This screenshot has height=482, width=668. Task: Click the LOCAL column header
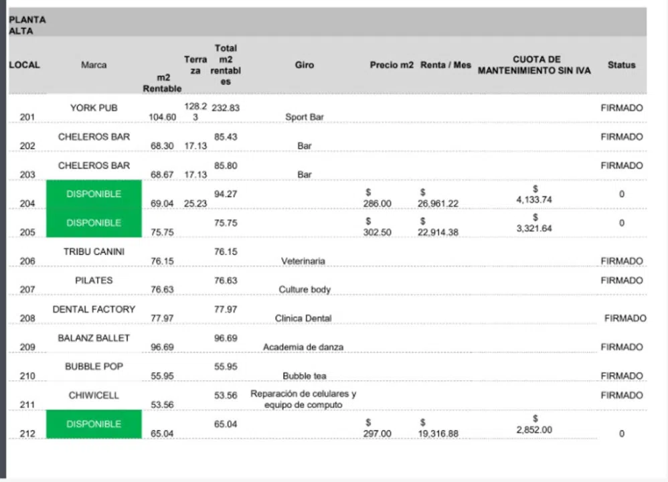pyautogui.click(x=24, y=65)
